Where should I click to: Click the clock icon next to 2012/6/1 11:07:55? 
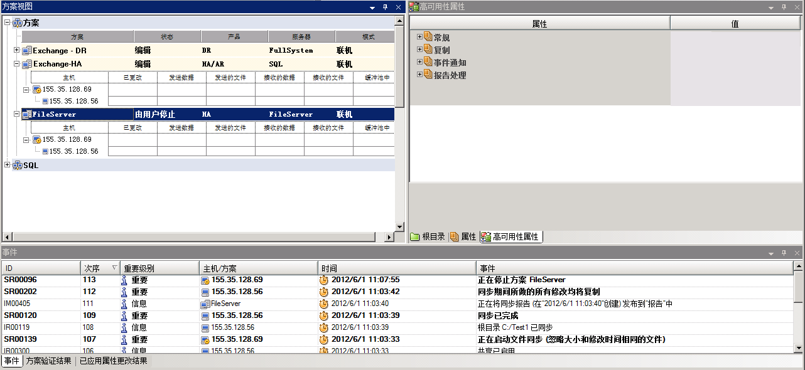pos(323,280)
